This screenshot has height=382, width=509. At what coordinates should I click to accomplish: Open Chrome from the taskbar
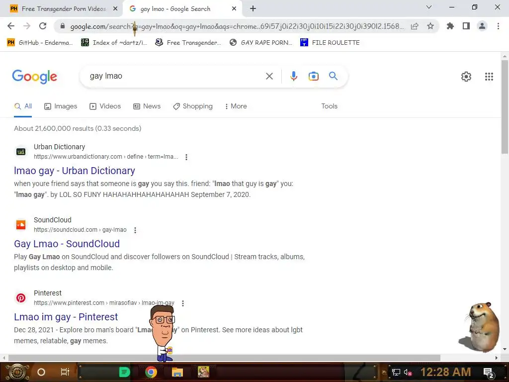coord(151,372)
